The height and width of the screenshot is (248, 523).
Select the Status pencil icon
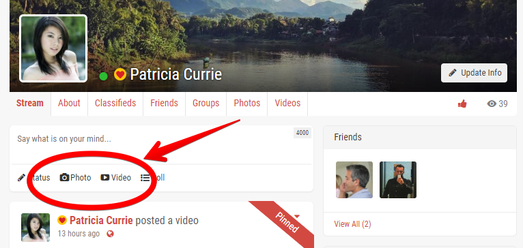pyautogui.click(x=21, y=178)
